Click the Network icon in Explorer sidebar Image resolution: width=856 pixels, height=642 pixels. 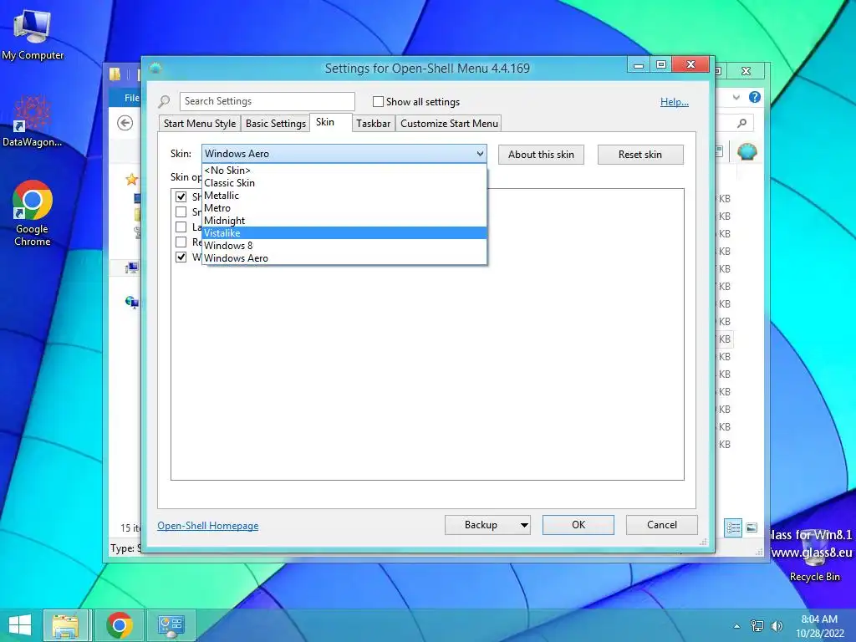click(x=131, y=301)
